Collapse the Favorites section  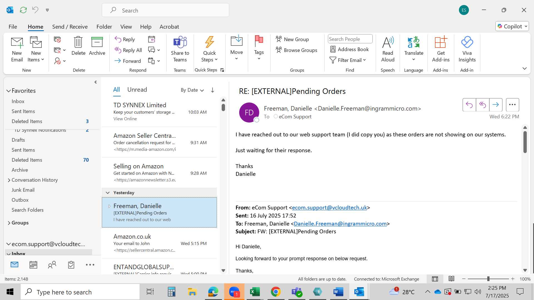click(9, 91)
